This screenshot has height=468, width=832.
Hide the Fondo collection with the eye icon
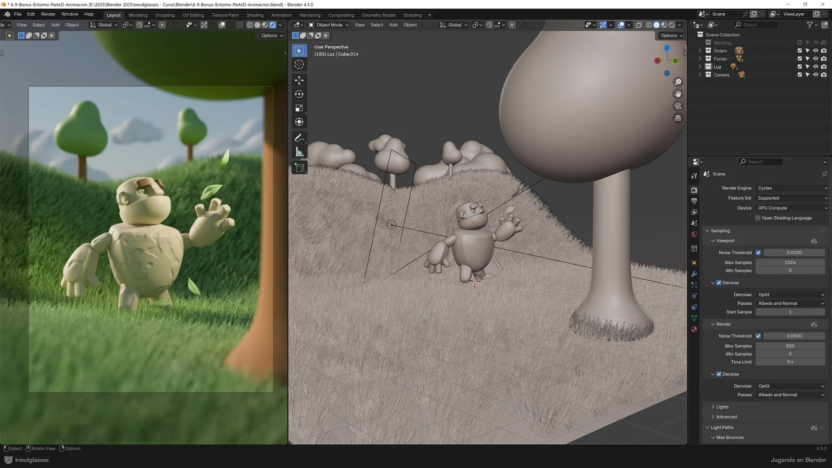click(x=815, y=59)
